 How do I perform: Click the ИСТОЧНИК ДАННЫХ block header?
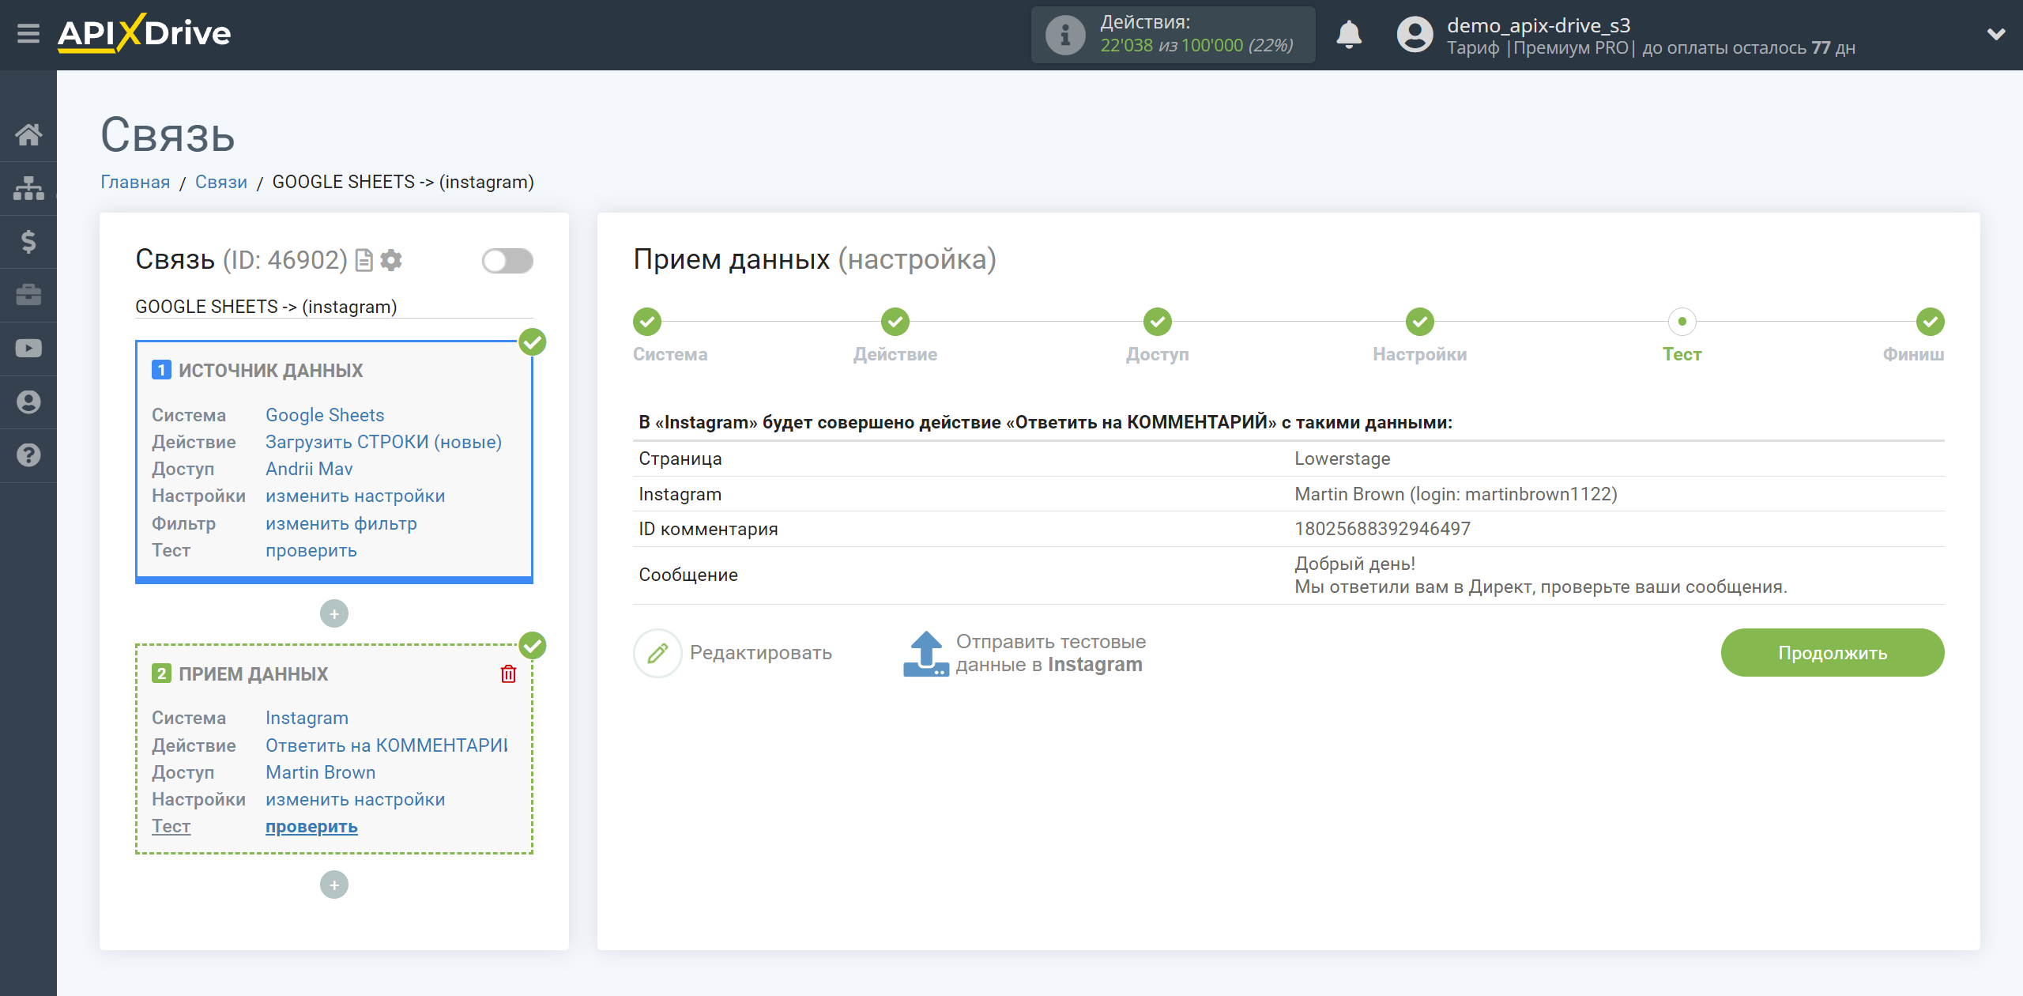[x=270, y=370]
